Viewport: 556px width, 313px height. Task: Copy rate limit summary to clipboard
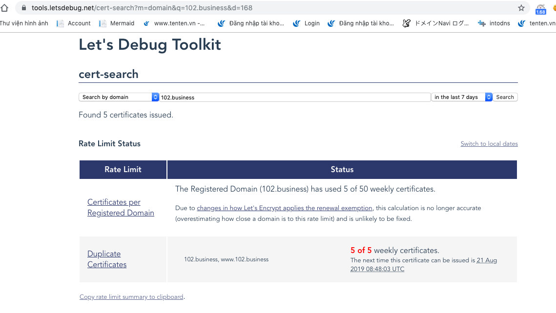(x=131, y=297)
